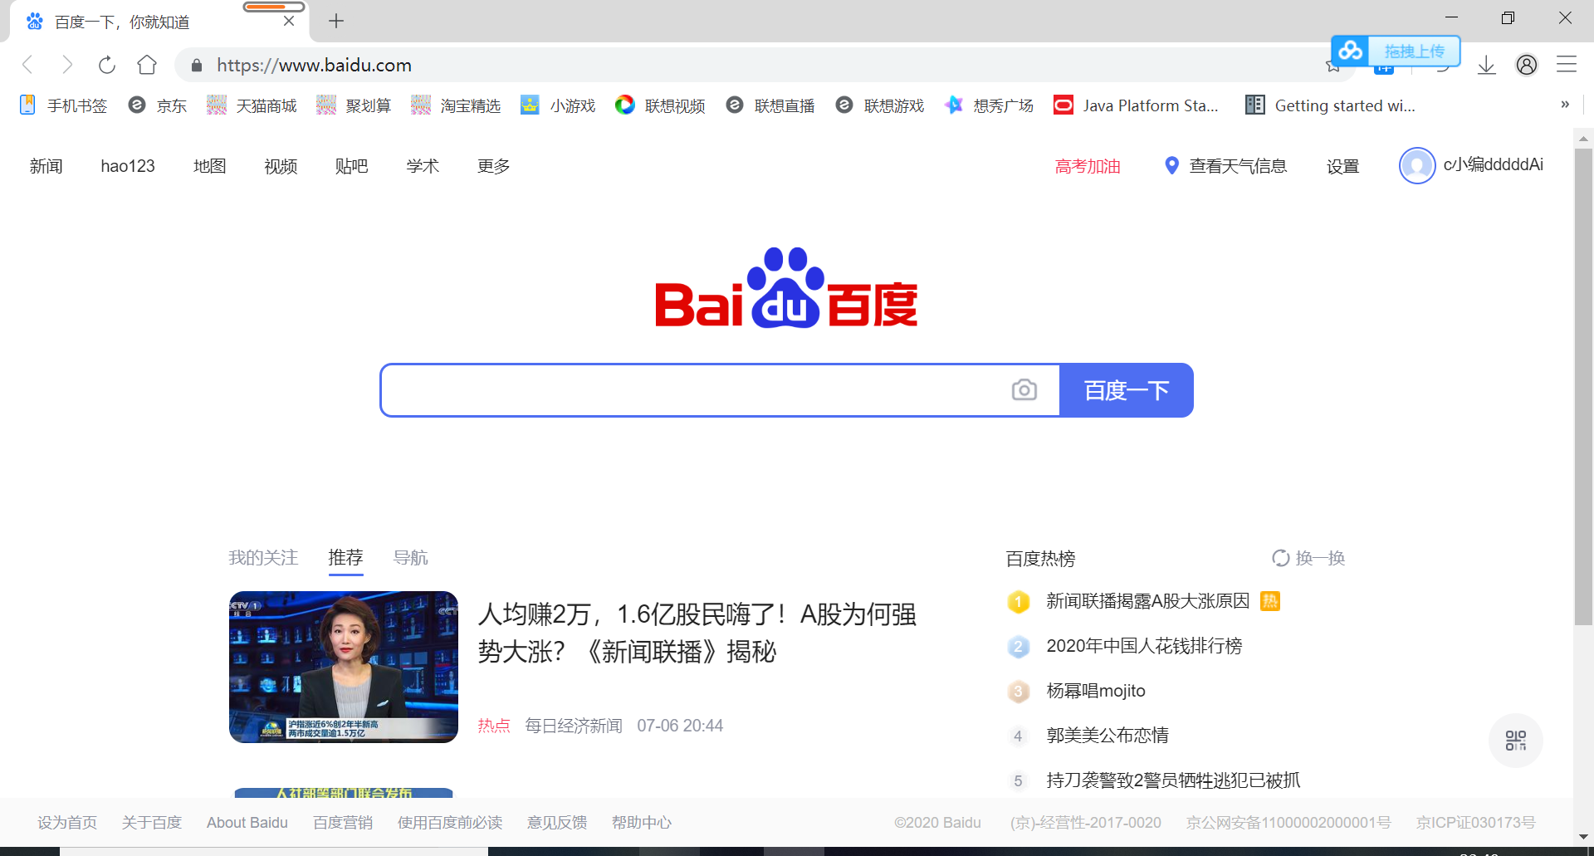Image resolution: width=1594 pixels, height=856 pixels.
Task: Click the 百度一下 search button
Action: tap(1127, 390)
